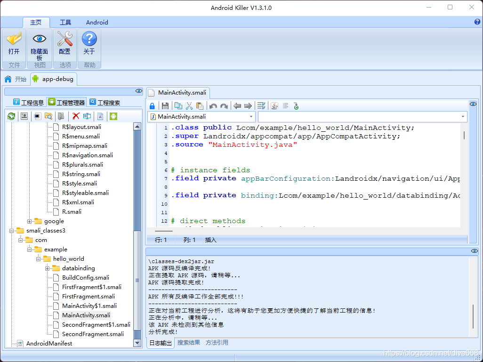The height and width of the screenshot is (362, 483).
Task: Click the Java coffee cup icon
Action: click(x=274, y=106)
